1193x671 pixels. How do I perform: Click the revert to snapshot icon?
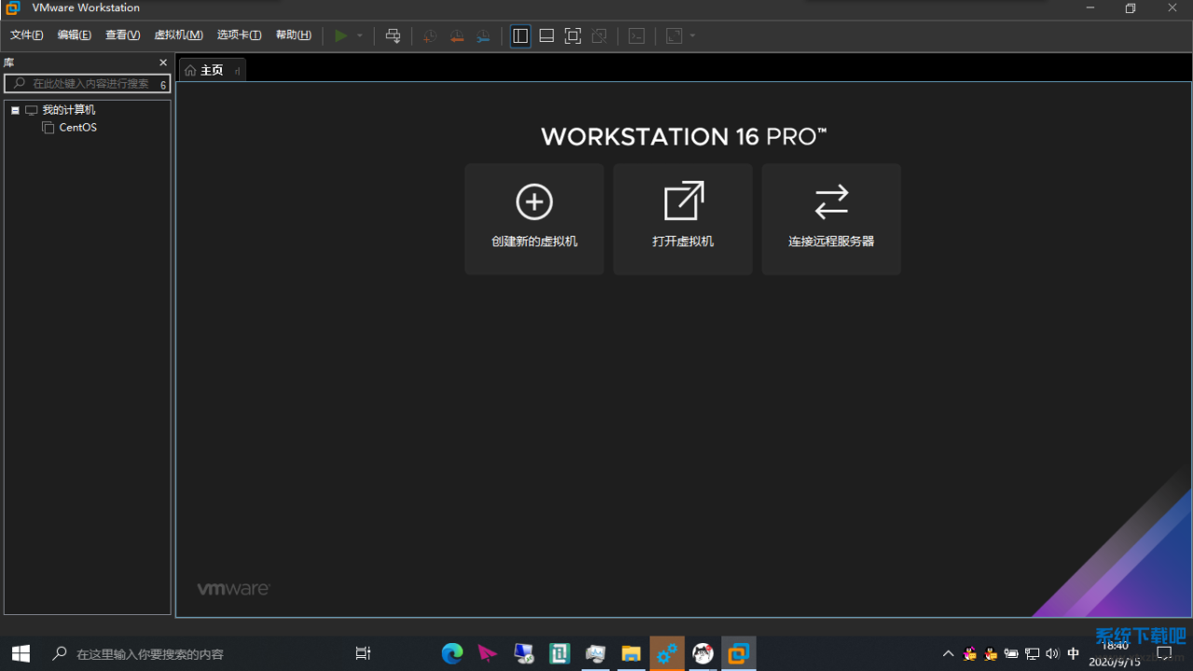pyautogui.click(x=457, y=35)
